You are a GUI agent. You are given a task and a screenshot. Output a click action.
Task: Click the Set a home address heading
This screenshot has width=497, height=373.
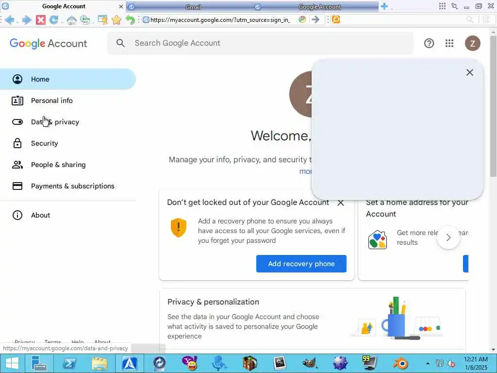click(x=417, y=208)
